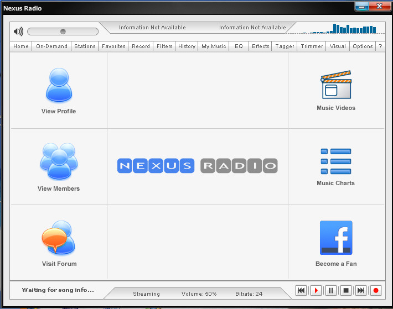Click the Music Charts label
393x309 pixels.
click(335, 183)
